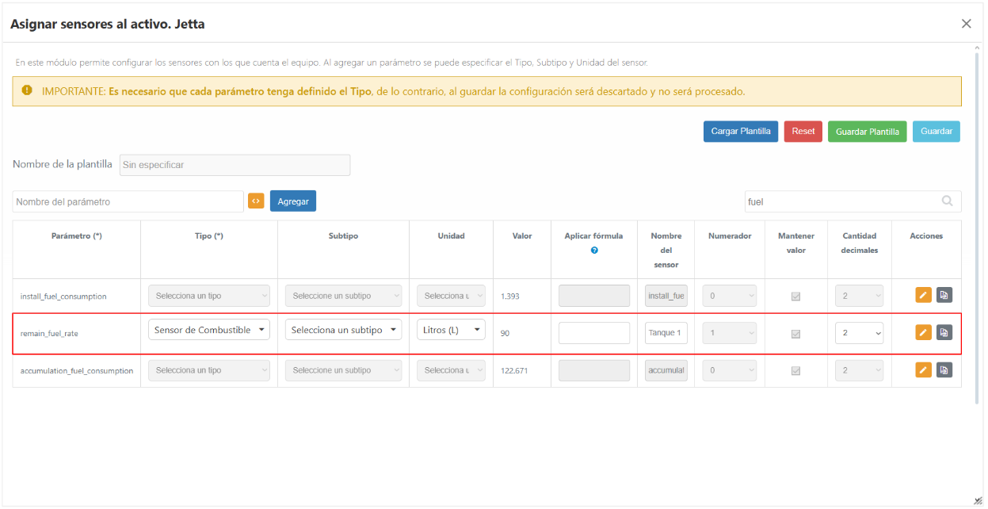Click the copy icon in remain_fuel_rate row
This screenshot has width=988, height=509.
pyautogui.click(x=944, y=332)
